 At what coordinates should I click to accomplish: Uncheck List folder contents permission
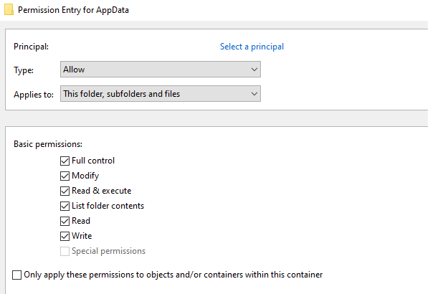65,206
